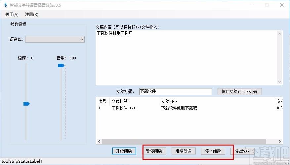Viewport: 290px width, 165px height.
Task: Click toolStripStatusLabel1 in the status bar
Action: [x=22, y=161]
